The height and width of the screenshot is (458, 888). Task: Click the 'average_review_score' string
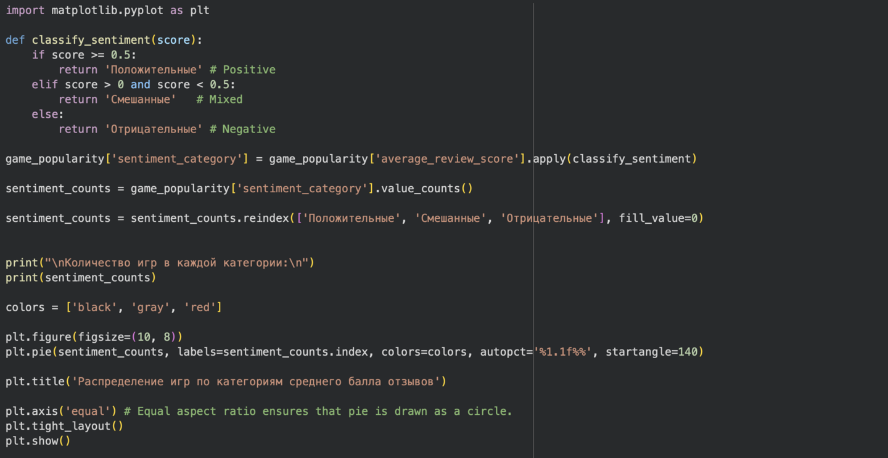pyautogui.click(x=447, y=158)
